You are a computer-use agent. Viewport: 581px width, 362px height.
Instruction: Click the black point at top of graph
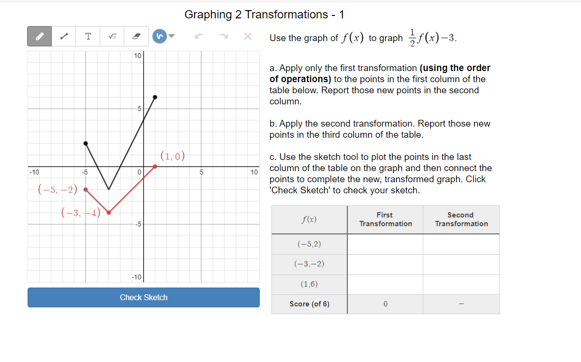click(x=155, y=97)
